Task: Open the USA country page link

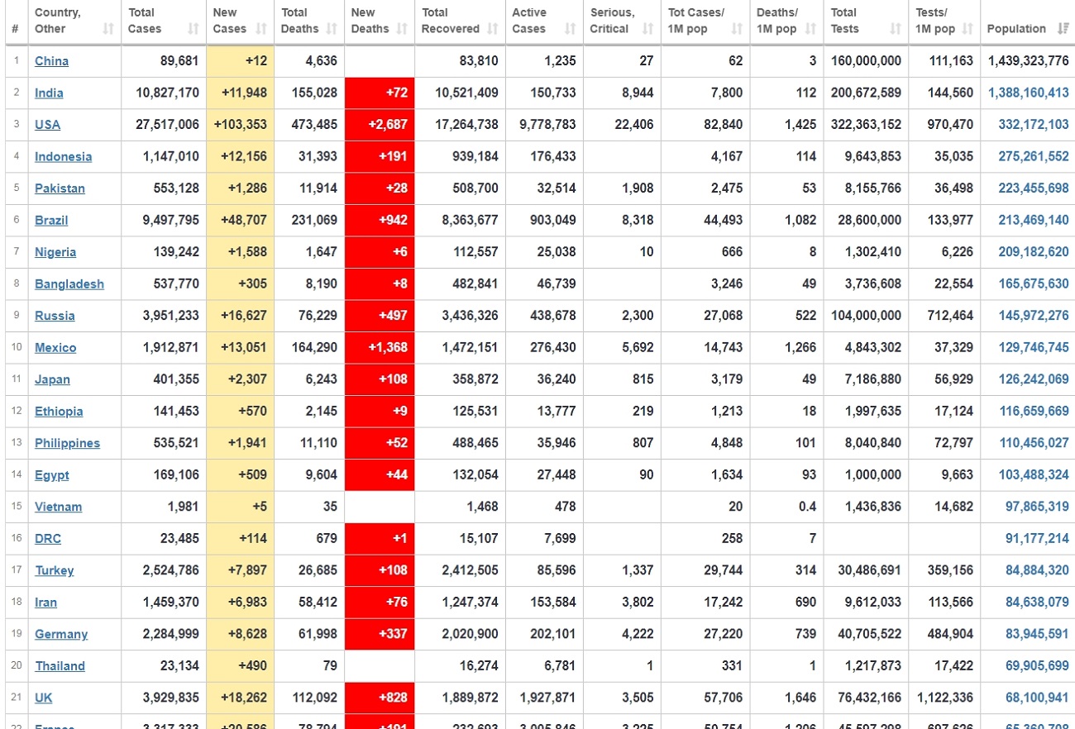Action: [47, 125]
